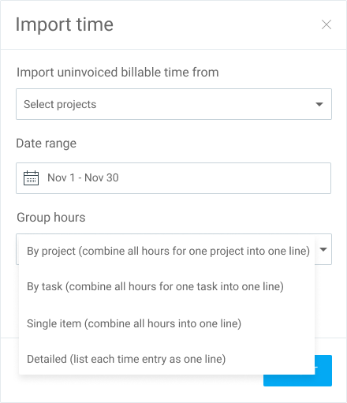The image size is (347, 403).
Task: Collapse the Group hours dropdown arrow
Action: tap(323, 249)
